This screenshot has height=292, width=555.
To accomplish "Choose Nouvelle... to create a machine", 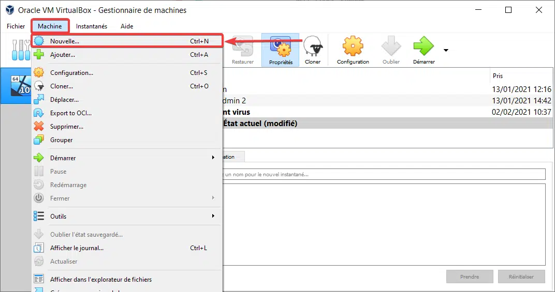I will click(127, 41).
